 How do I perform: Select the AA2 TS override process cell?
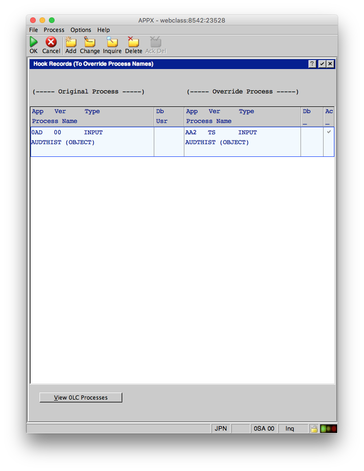click(242, 138)
